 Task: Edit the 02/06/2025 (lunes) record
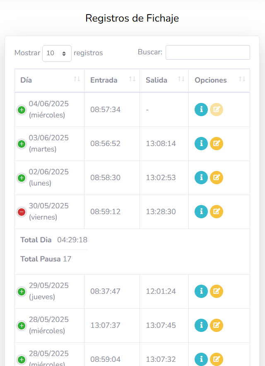(x=217, y=178)
